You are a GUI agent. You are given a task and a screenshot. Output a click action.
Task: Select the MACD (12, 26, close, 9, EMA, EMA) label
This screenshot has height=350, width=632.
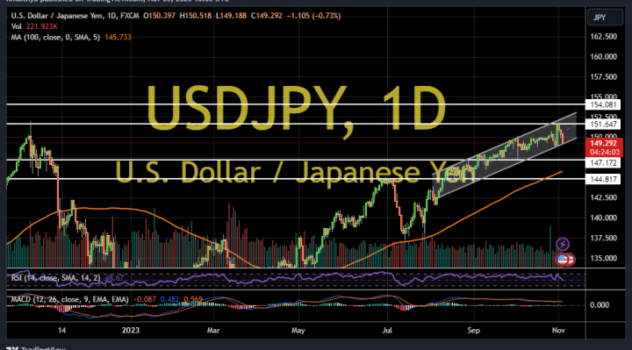coord(69,300)
